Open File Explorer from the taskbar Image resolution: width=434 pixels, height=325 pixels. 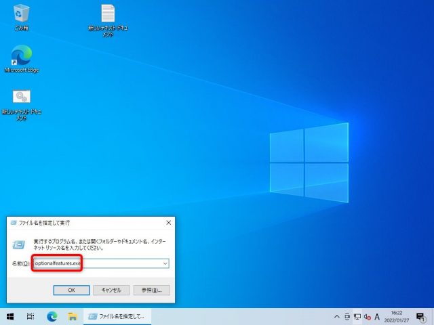pyautogui.click(x=71, y=316)
